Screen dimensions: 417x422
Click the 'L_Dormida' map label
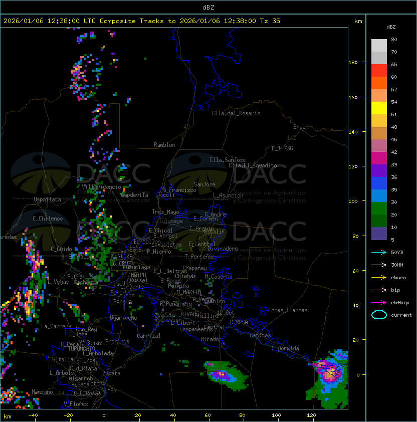[x=285, y=348]
